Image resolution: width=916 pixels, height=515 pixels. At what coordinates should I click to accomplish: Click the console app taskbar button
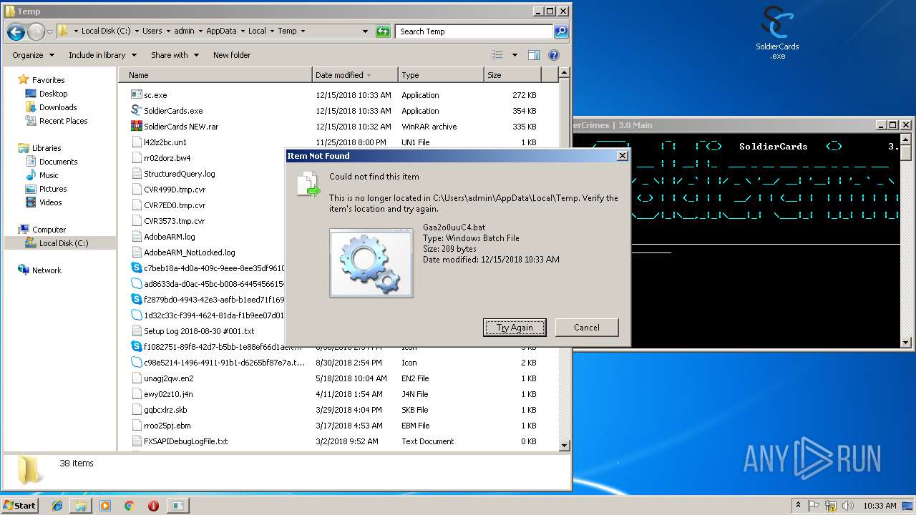(177, 506)
